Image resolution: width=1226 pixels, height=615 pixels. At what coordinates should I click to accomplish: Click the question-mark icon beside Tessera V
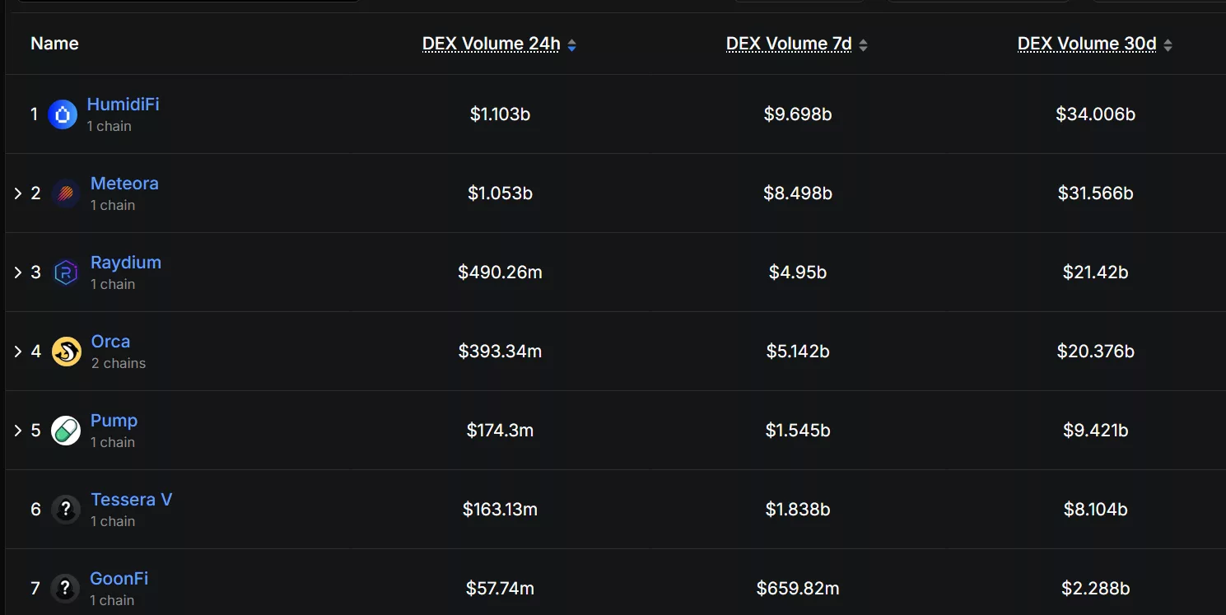coord(66,509)
